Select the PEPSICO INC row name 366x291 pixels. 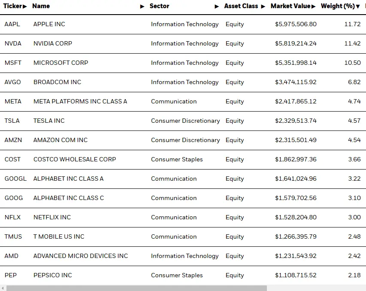pyautogui.click(x=53, y=275)
